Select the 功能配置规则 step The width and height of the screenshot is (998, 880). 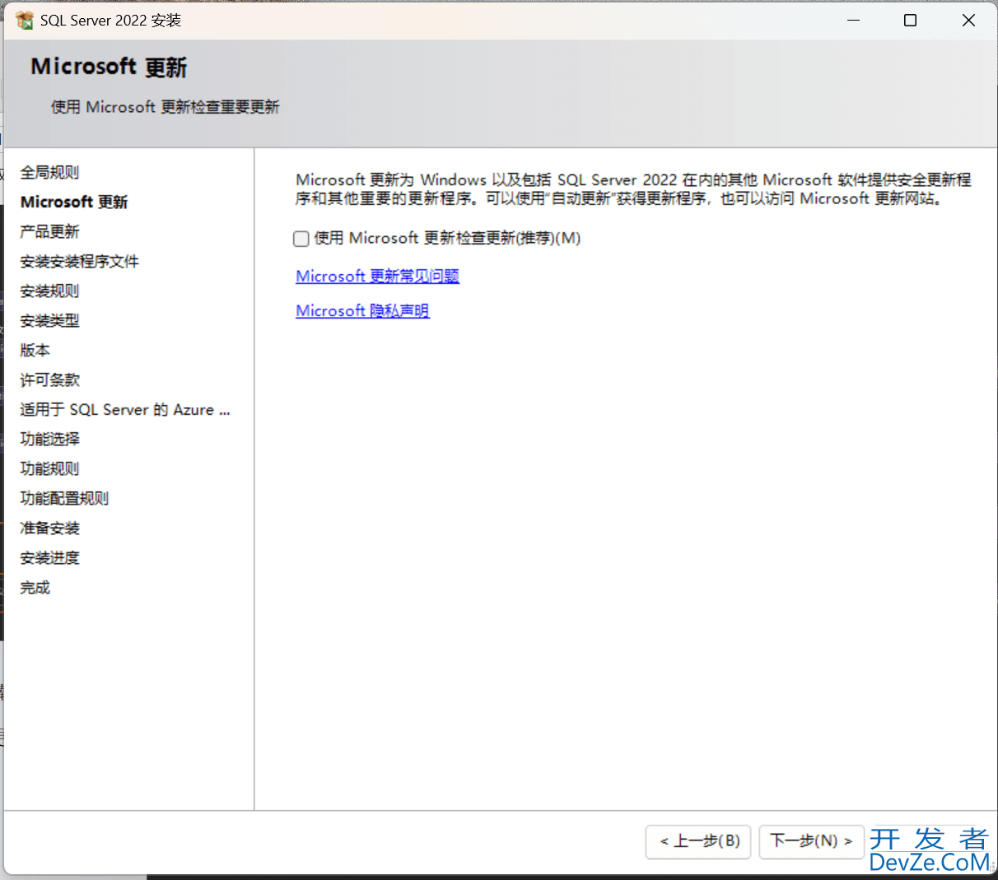coord(64,498)
